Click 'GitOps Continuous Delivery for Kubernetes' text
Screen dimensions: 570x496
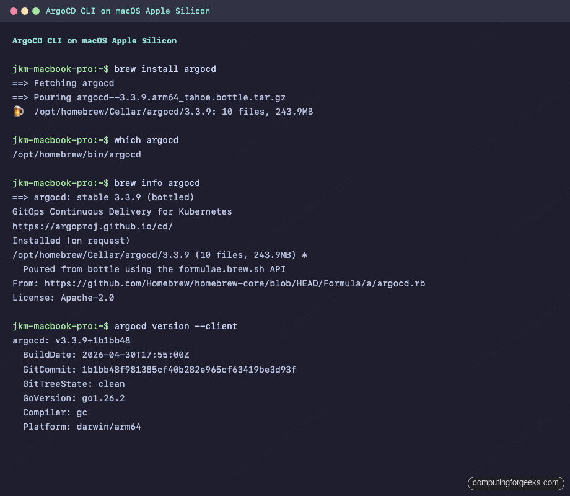(x=122, y=211)
